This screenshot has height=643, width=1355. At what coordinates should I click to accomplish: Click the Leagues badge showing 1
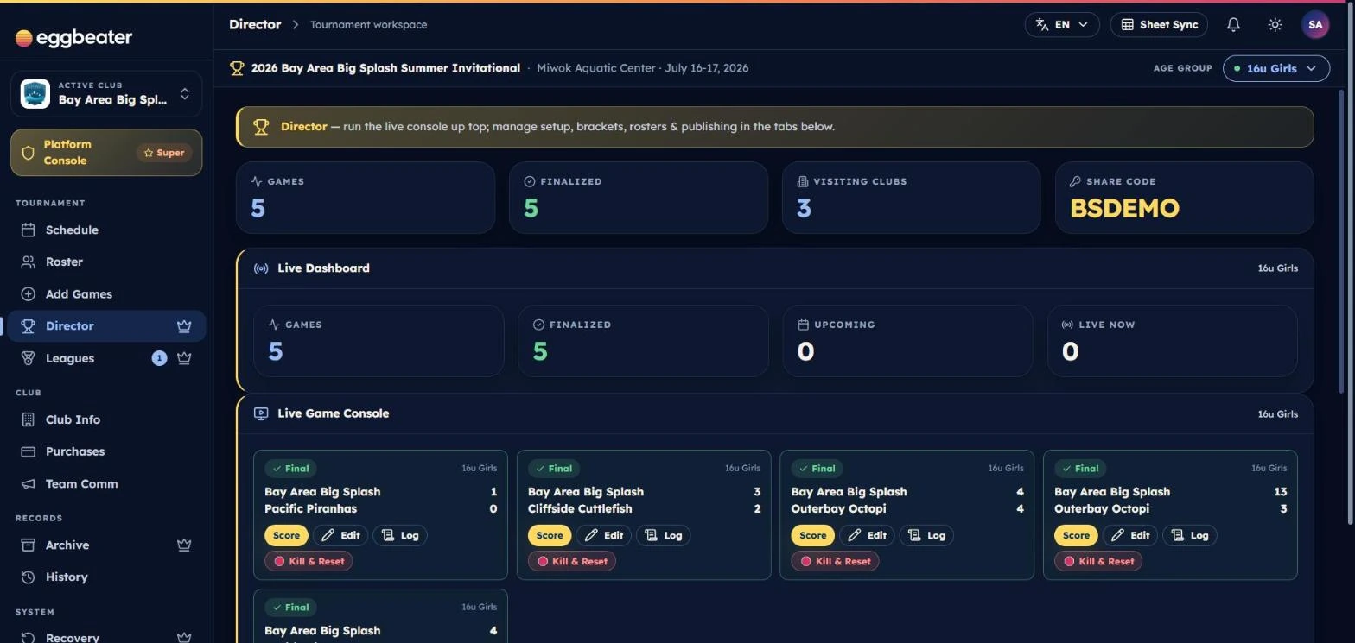click(159, 358)
